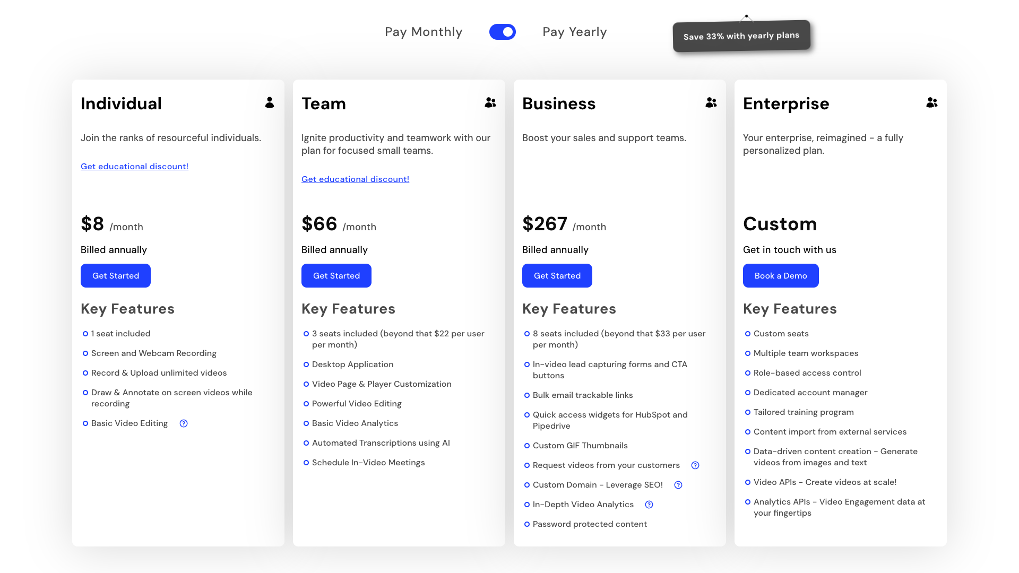Open educational discount link on Team plan
The image size is (1019, 573).
click(x=355, y=179)
